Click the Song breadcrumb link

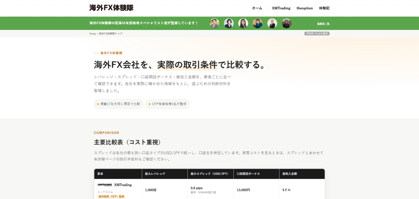click(92, 34)
